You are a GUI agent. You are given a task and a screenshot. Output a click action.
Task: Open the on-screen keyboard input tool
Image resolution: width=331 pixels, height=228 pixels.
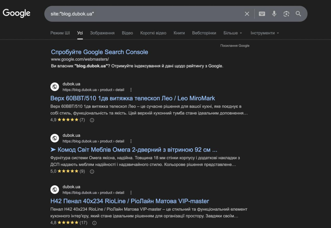(x=262, y=14)
